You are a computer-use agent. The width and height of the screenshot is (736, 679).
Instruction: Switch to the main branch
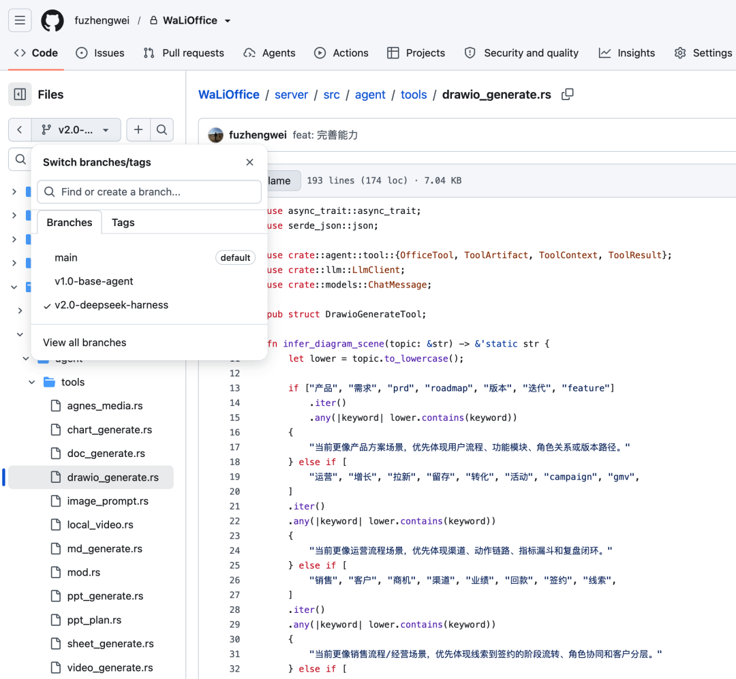point(149,257)
